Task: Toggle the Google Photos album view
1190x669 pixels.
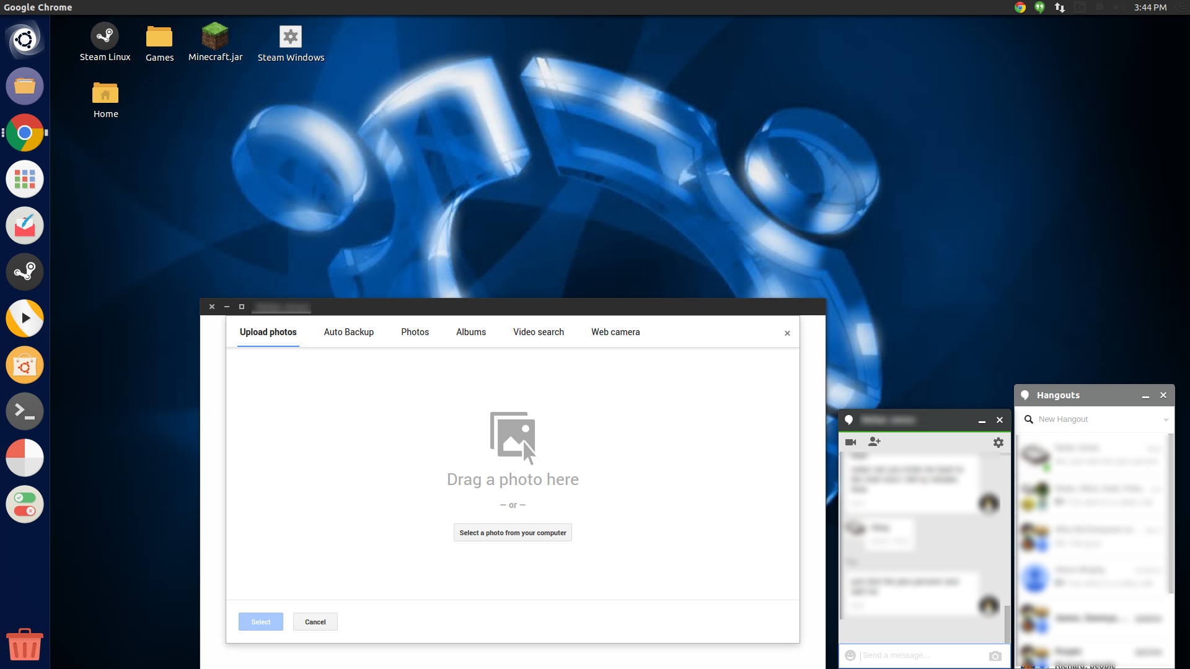Action: tap(471, 331)
